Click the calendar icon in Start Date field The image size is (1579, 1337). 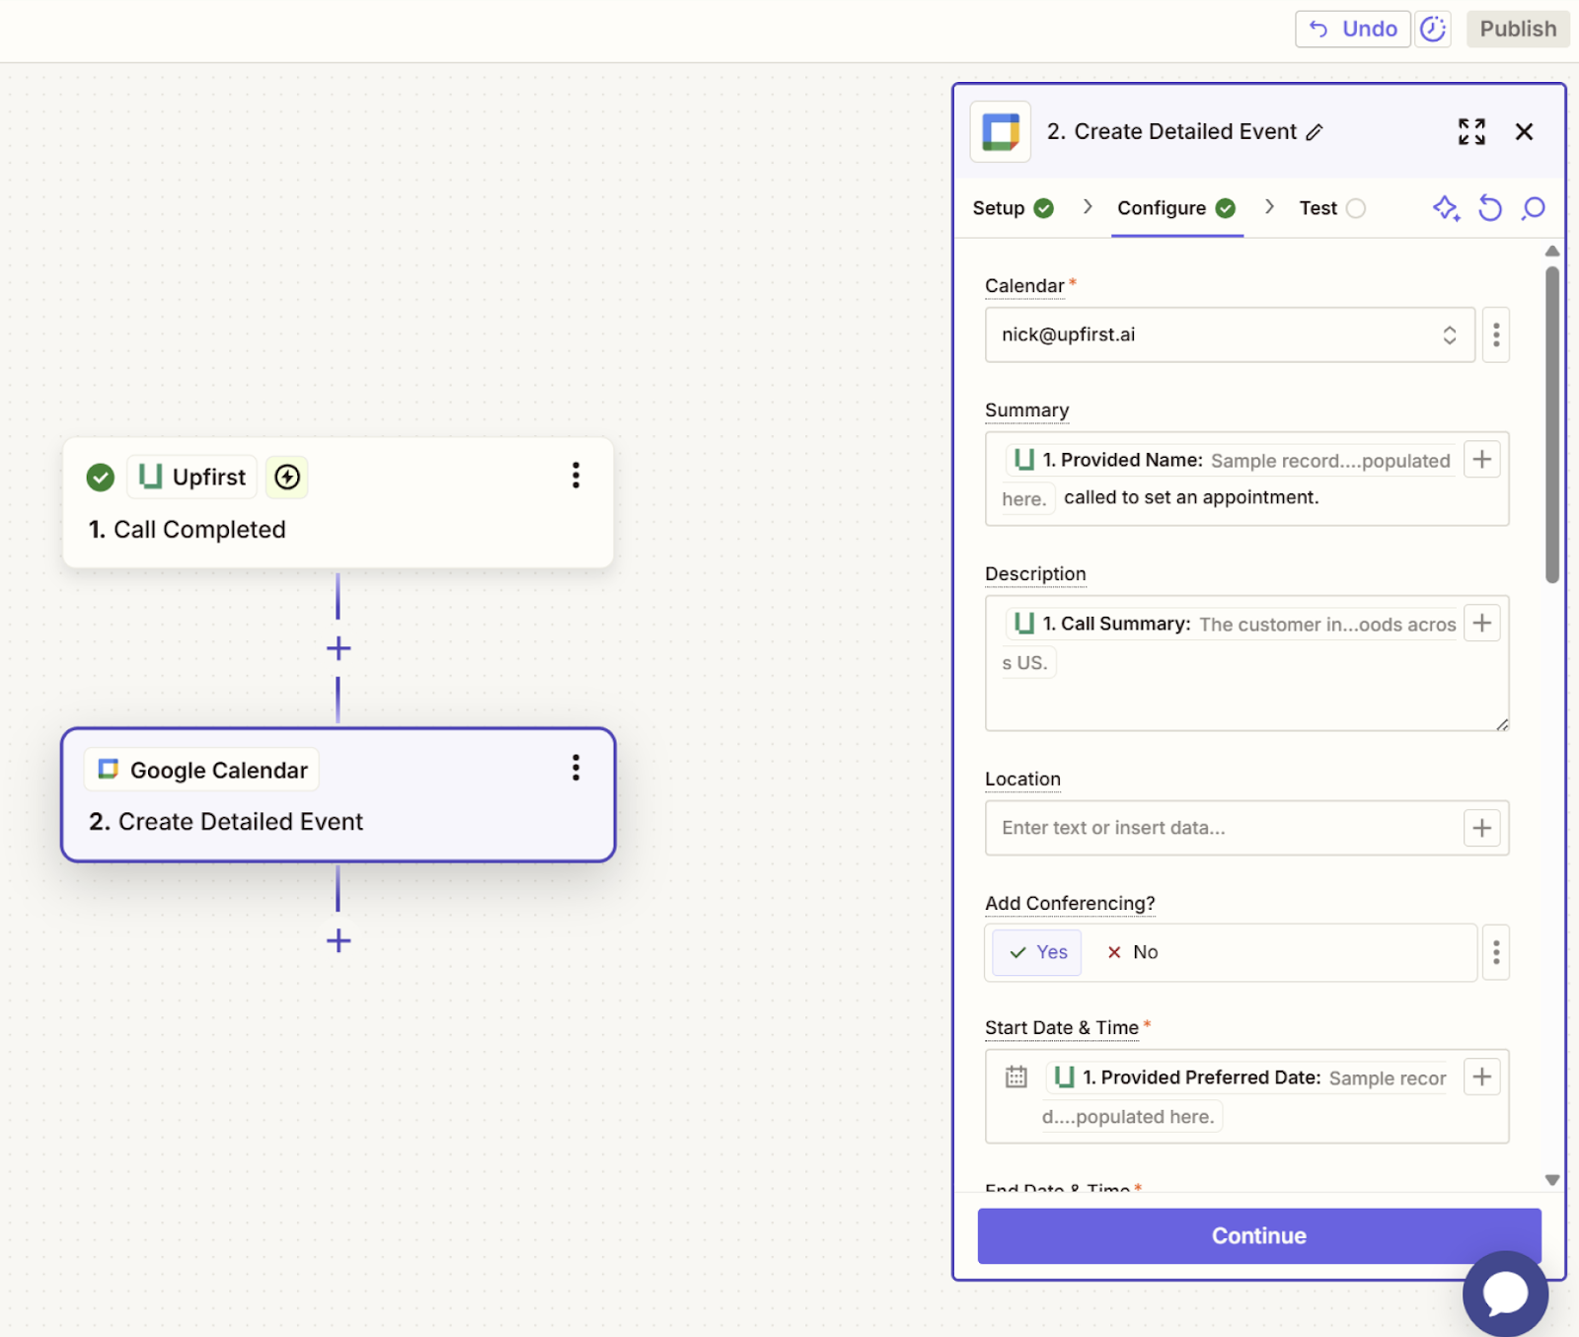click(1015, 1077)
